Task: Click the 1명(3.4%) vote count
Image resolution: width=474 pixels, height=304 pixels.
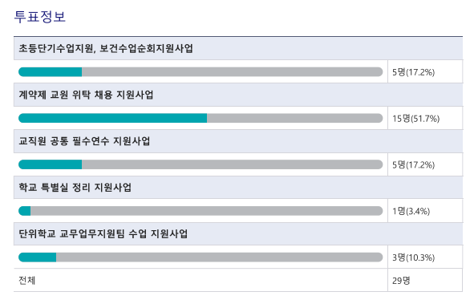Action: pyautogui.click(x=411, y=211)
